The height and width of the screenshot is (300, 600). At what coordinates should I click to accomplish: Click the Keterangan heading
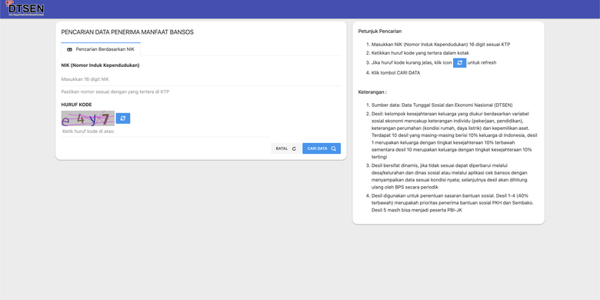pyautogui.click(x=372, y=92)
